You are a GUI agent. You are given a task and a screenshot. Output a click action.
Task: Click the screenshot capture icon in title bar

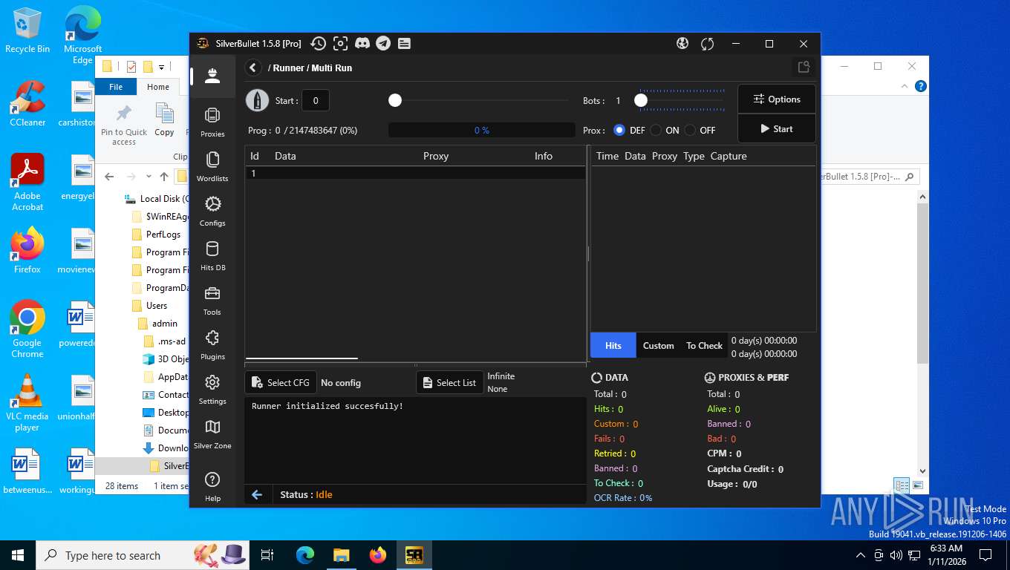340,44
